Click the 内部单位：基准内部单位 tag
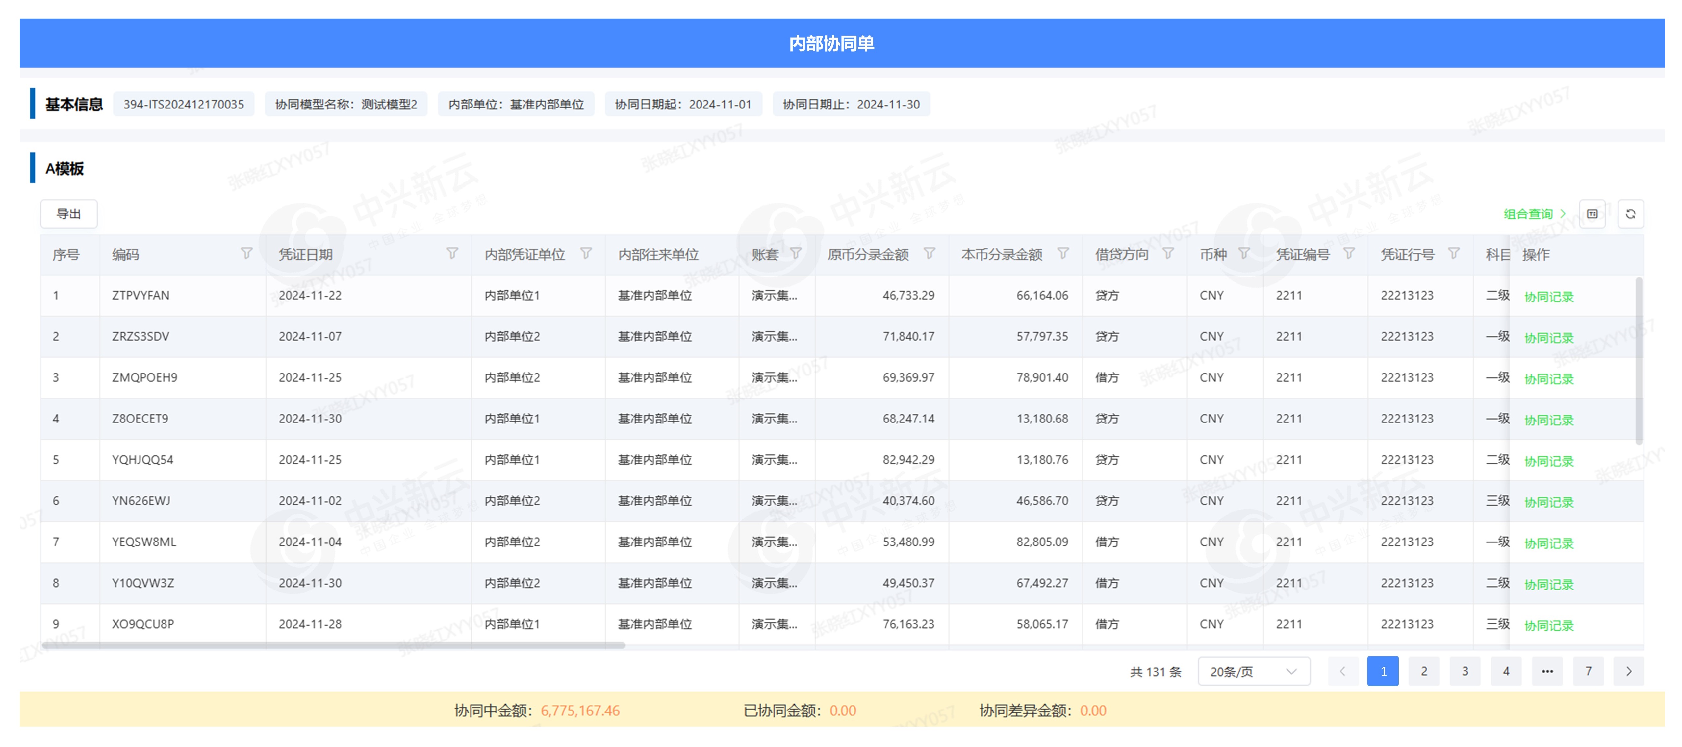 516,104
